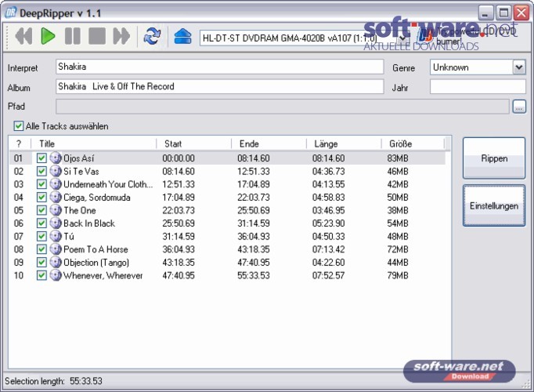Click the CD icon of Back In Black

56,223
